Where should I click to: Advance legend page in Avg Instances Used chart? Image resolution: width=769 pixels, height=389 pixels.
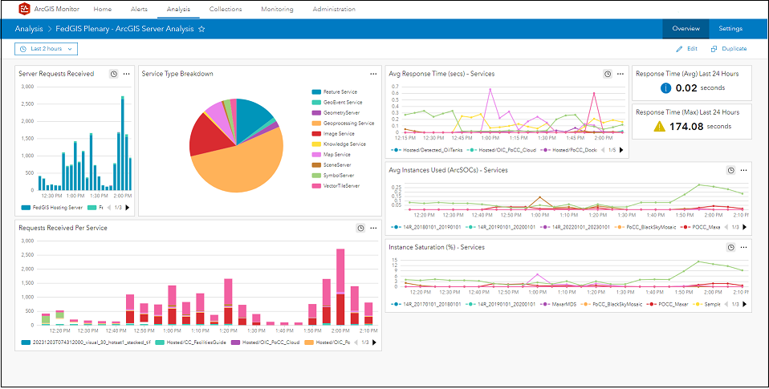coord(745,227)
